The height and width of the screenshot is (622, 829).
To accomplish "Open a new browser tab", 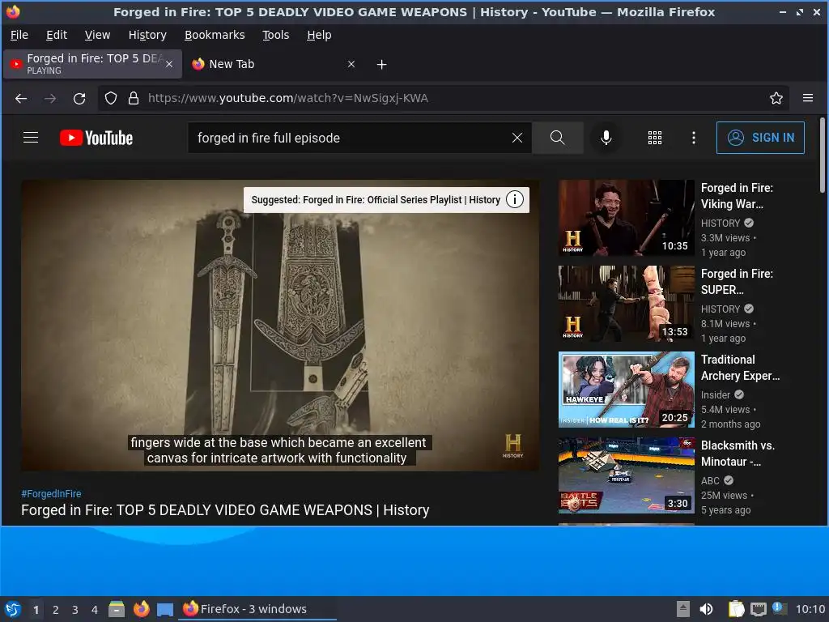I will [381, 65].
